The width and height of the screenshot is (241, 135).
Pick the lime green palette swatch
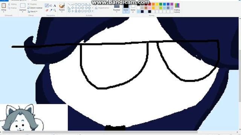(161, 8)
